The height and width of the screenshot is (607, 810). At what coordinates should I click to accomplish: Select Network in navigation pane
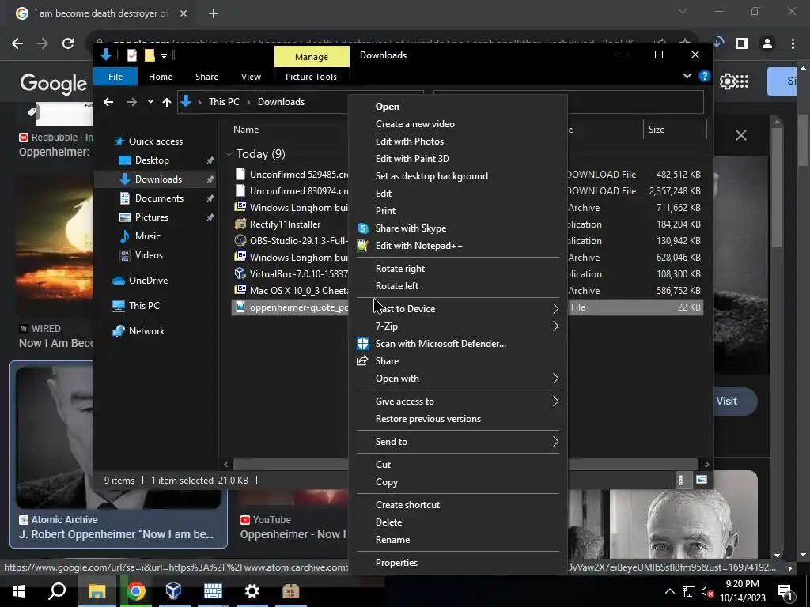(x=146, y=331)
